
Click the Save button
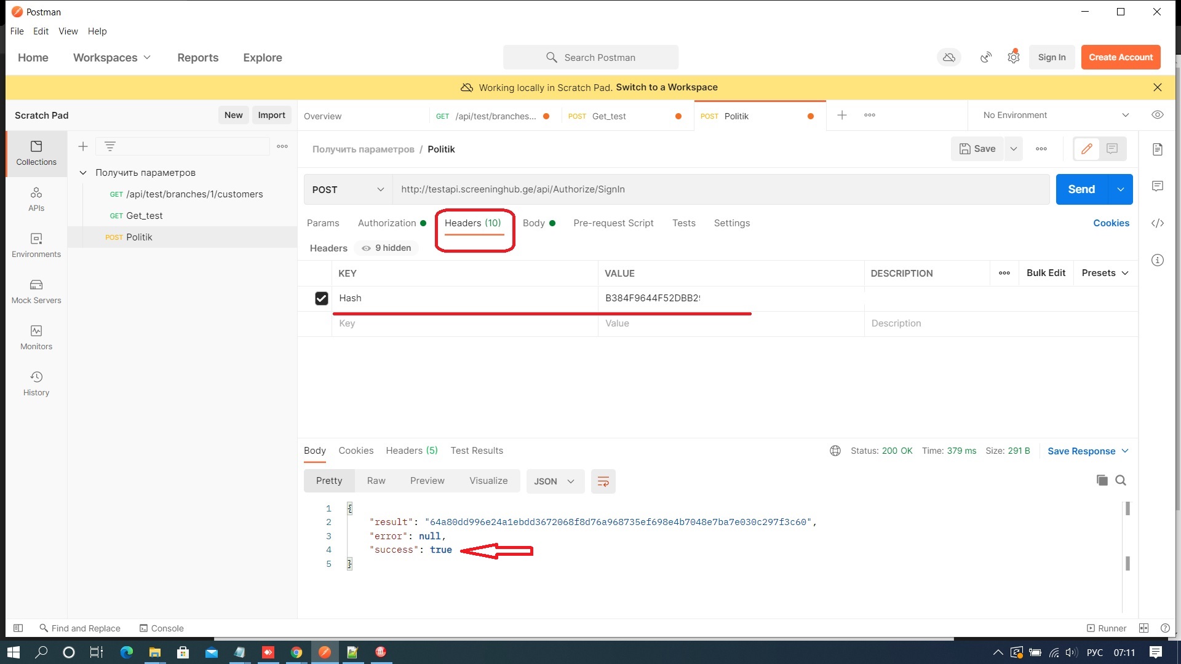click(x=977, y=149)
